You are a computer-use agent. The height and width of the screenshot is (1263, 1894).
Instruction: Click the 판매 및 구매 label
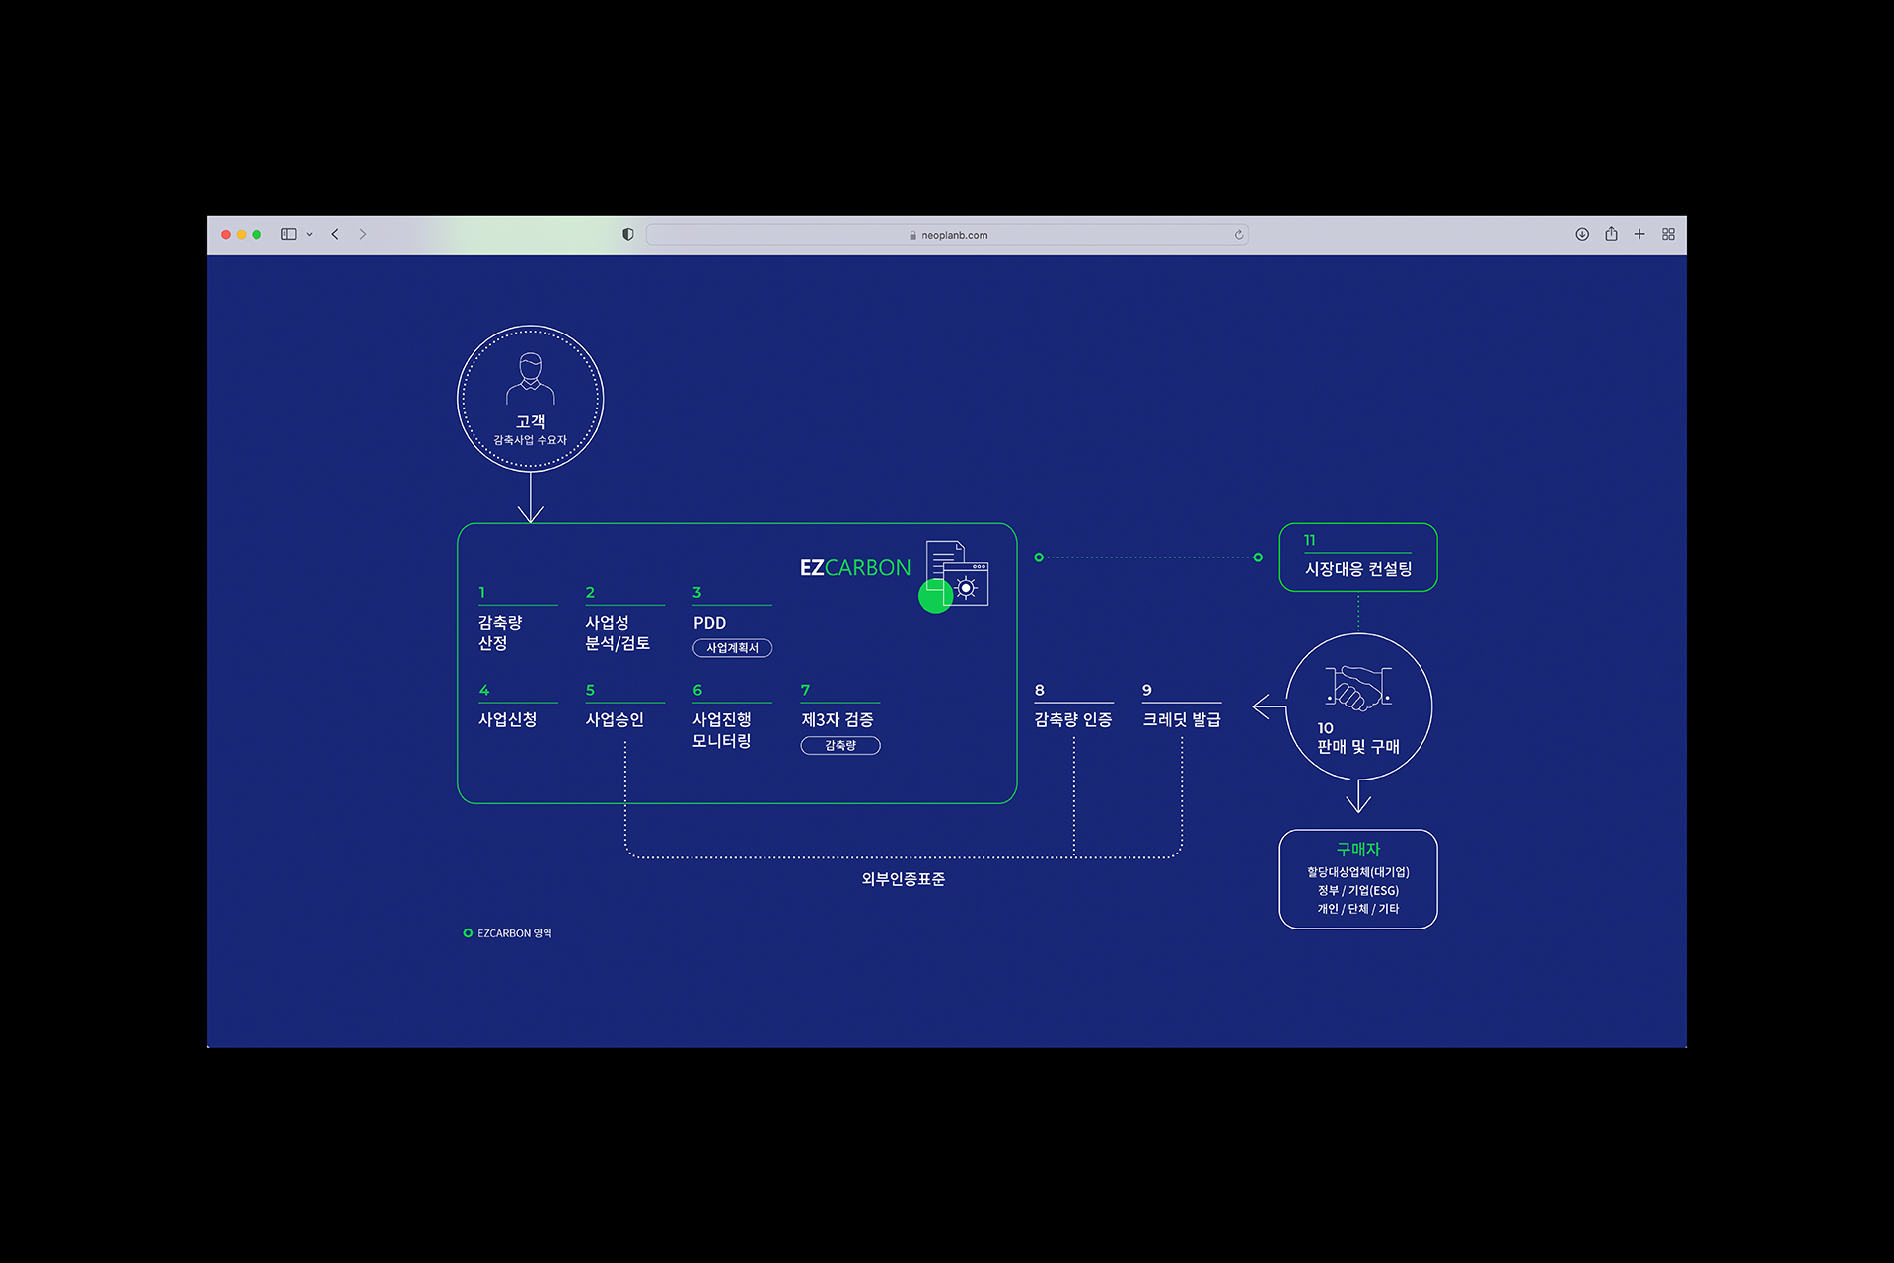(x=1358, y=747)
